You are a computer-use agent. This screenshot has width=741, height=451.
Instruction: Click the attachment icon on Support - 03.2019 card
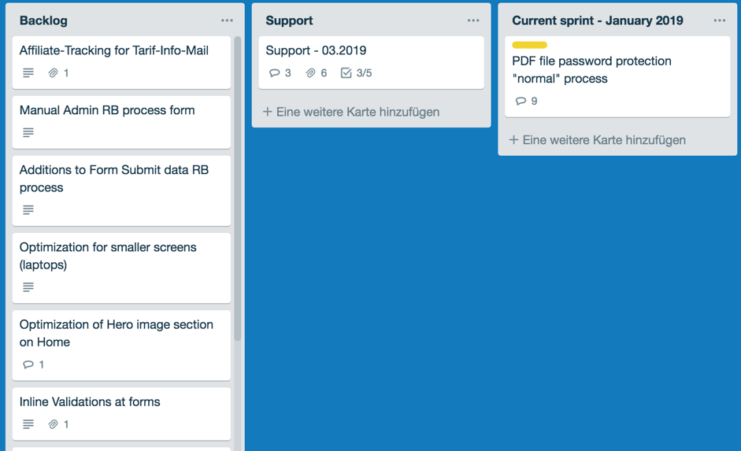tap(310, 72)
